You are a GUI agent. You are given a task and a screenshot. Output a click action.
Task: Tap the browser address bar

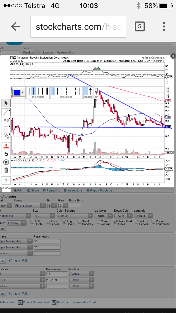click(78, 27)
